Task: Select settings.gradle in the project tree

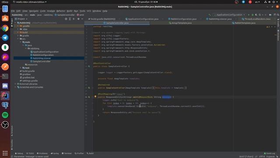Action: tap(28, 81)
